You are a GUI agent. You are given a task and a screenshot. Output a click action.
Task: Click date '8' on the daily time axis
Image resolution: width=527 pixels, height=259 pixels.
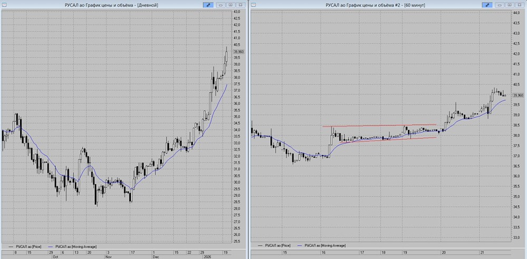pyautogui.click(x=15, y=252)
